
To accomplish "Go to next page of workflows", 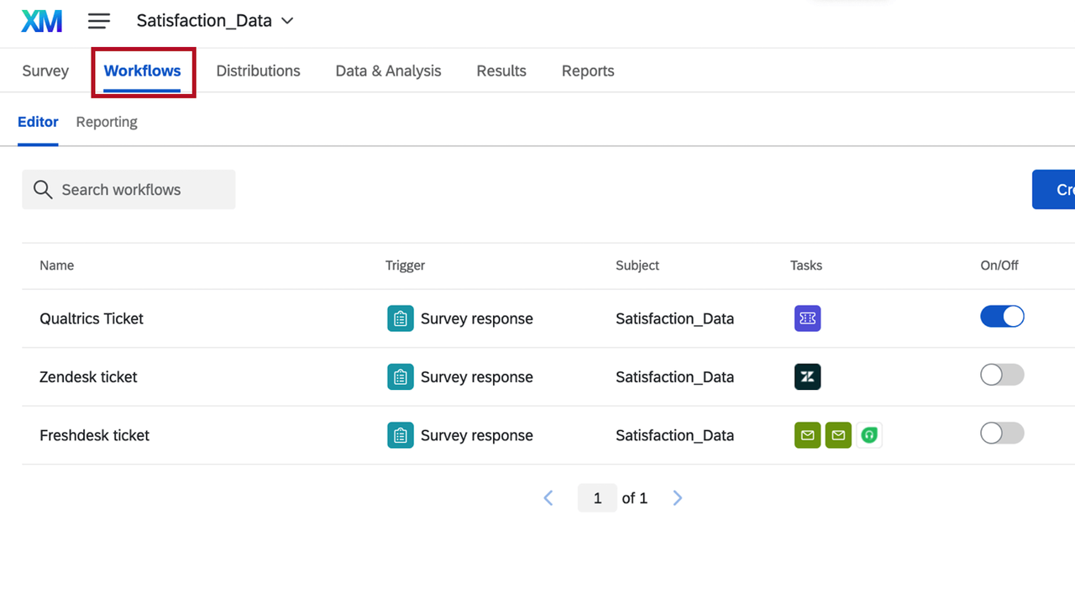I will [x=678, y=498].
